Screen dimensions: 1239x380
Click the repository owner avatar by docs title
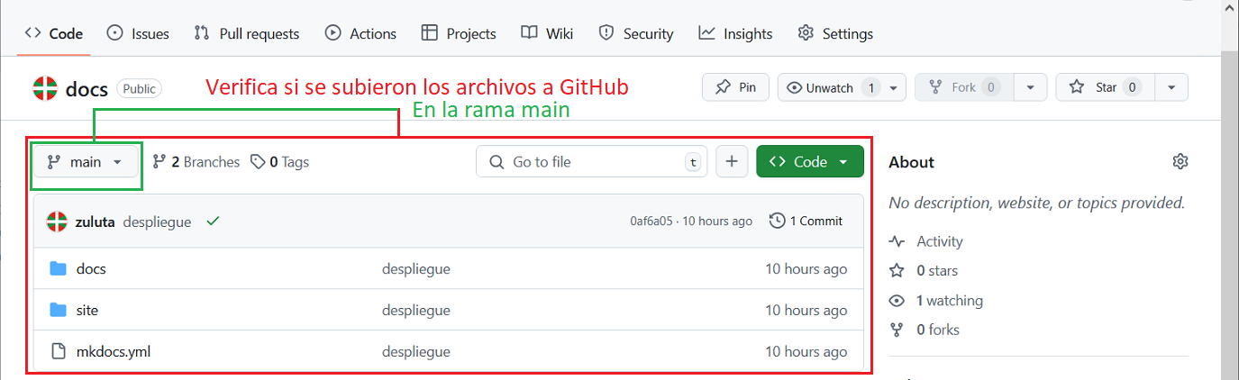point(45,88)
